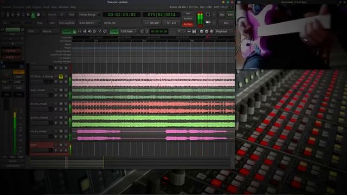Click the red No Align feedback button
This screenshot has width=347, height=195.
188,24
